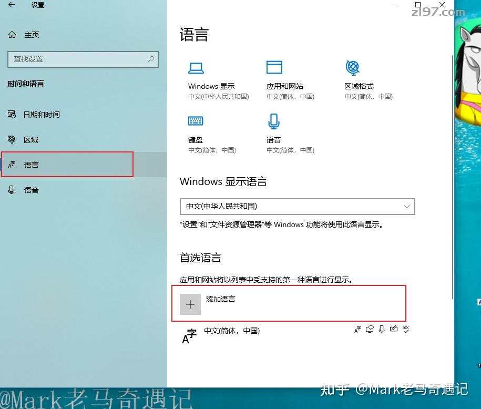Click the 键盘 keyboard icon
481x409 pixels.
point(196,121)
